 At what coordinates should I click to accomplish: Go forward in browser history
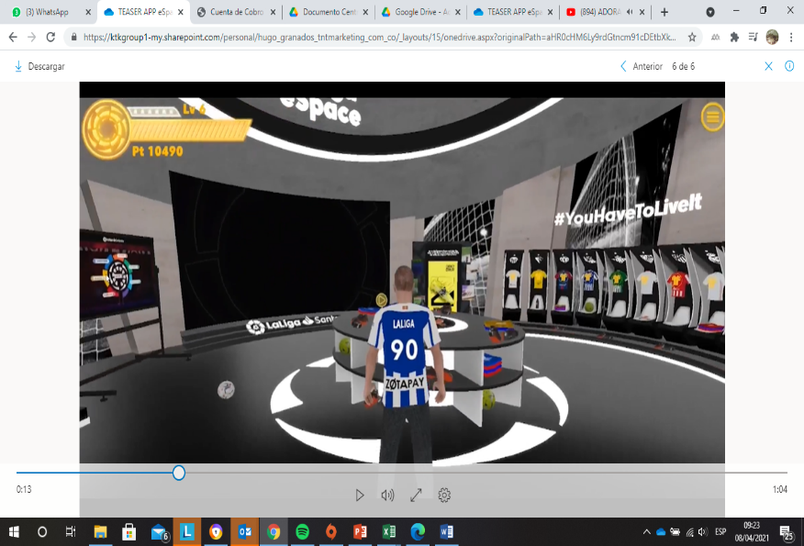coord(32,37)
